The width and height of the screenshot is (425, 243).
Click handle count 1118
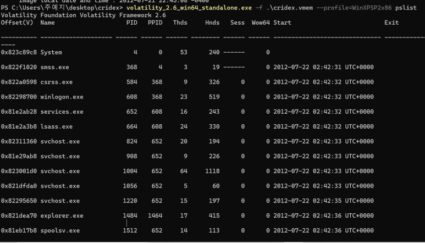click(x=212, y=171)
